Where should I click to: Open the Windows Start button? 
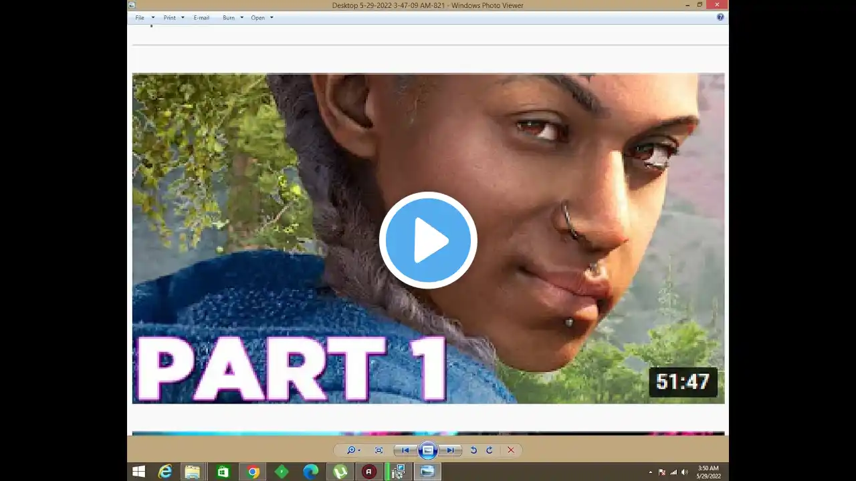pyautogui.click(x=138, y=472)
